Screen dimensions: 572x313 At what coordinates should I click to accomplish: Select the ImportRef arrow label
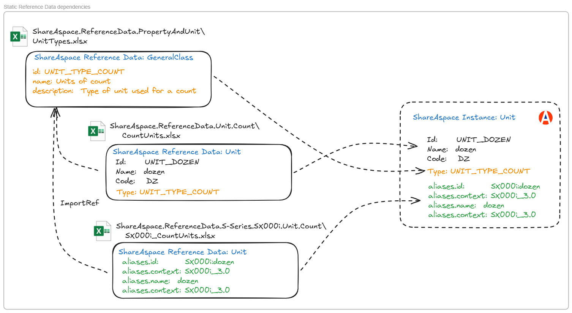(79, 203)
